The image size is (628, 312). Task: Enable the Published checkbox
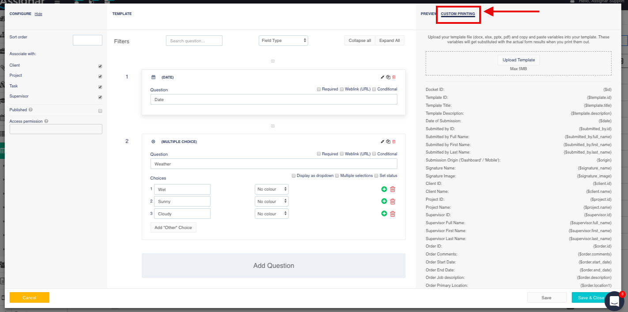tap(100, 111)
